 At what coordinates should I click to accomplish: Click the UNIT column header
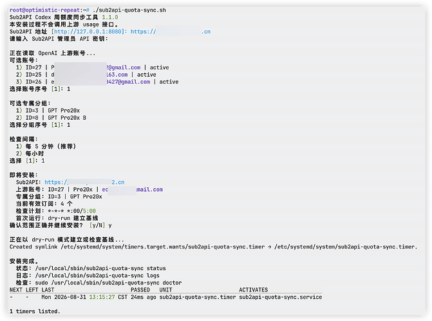coord(165,290)
